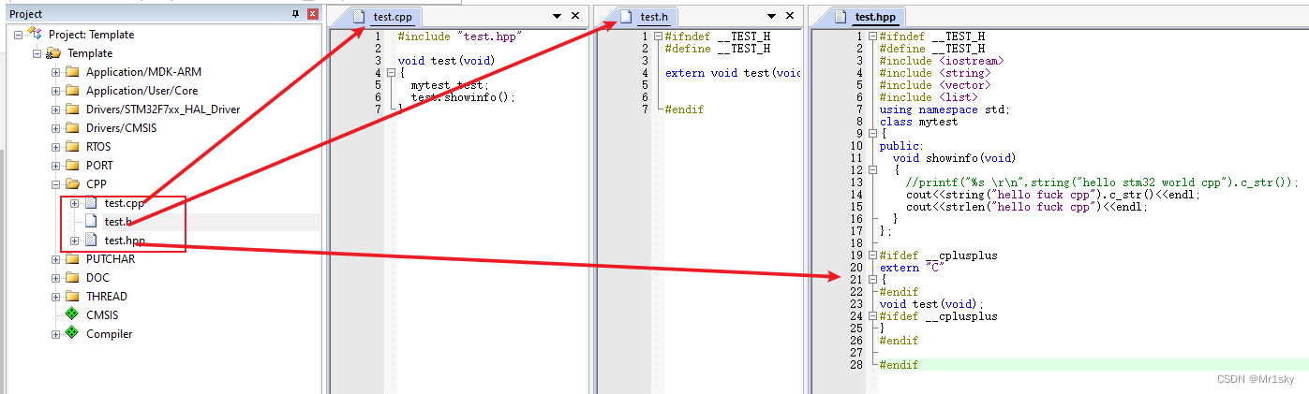Expand the Drivers/CMSIS group
The image size is (1309, 394).
click(56, 128)
